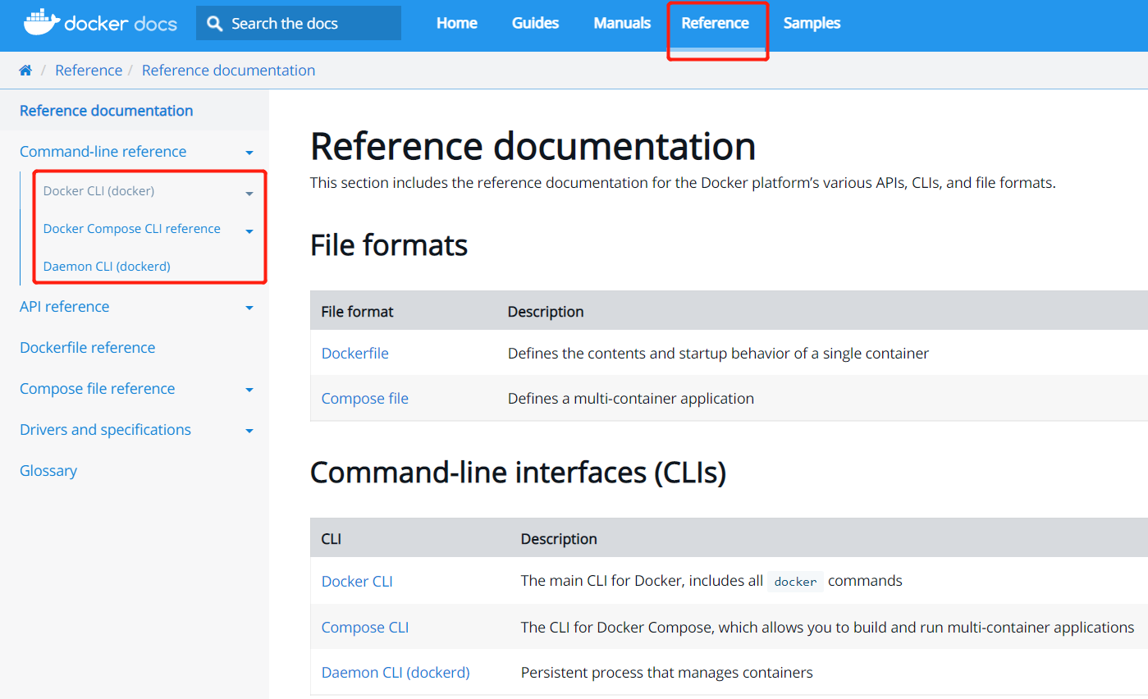Open the Home tab

coord(457,23)
